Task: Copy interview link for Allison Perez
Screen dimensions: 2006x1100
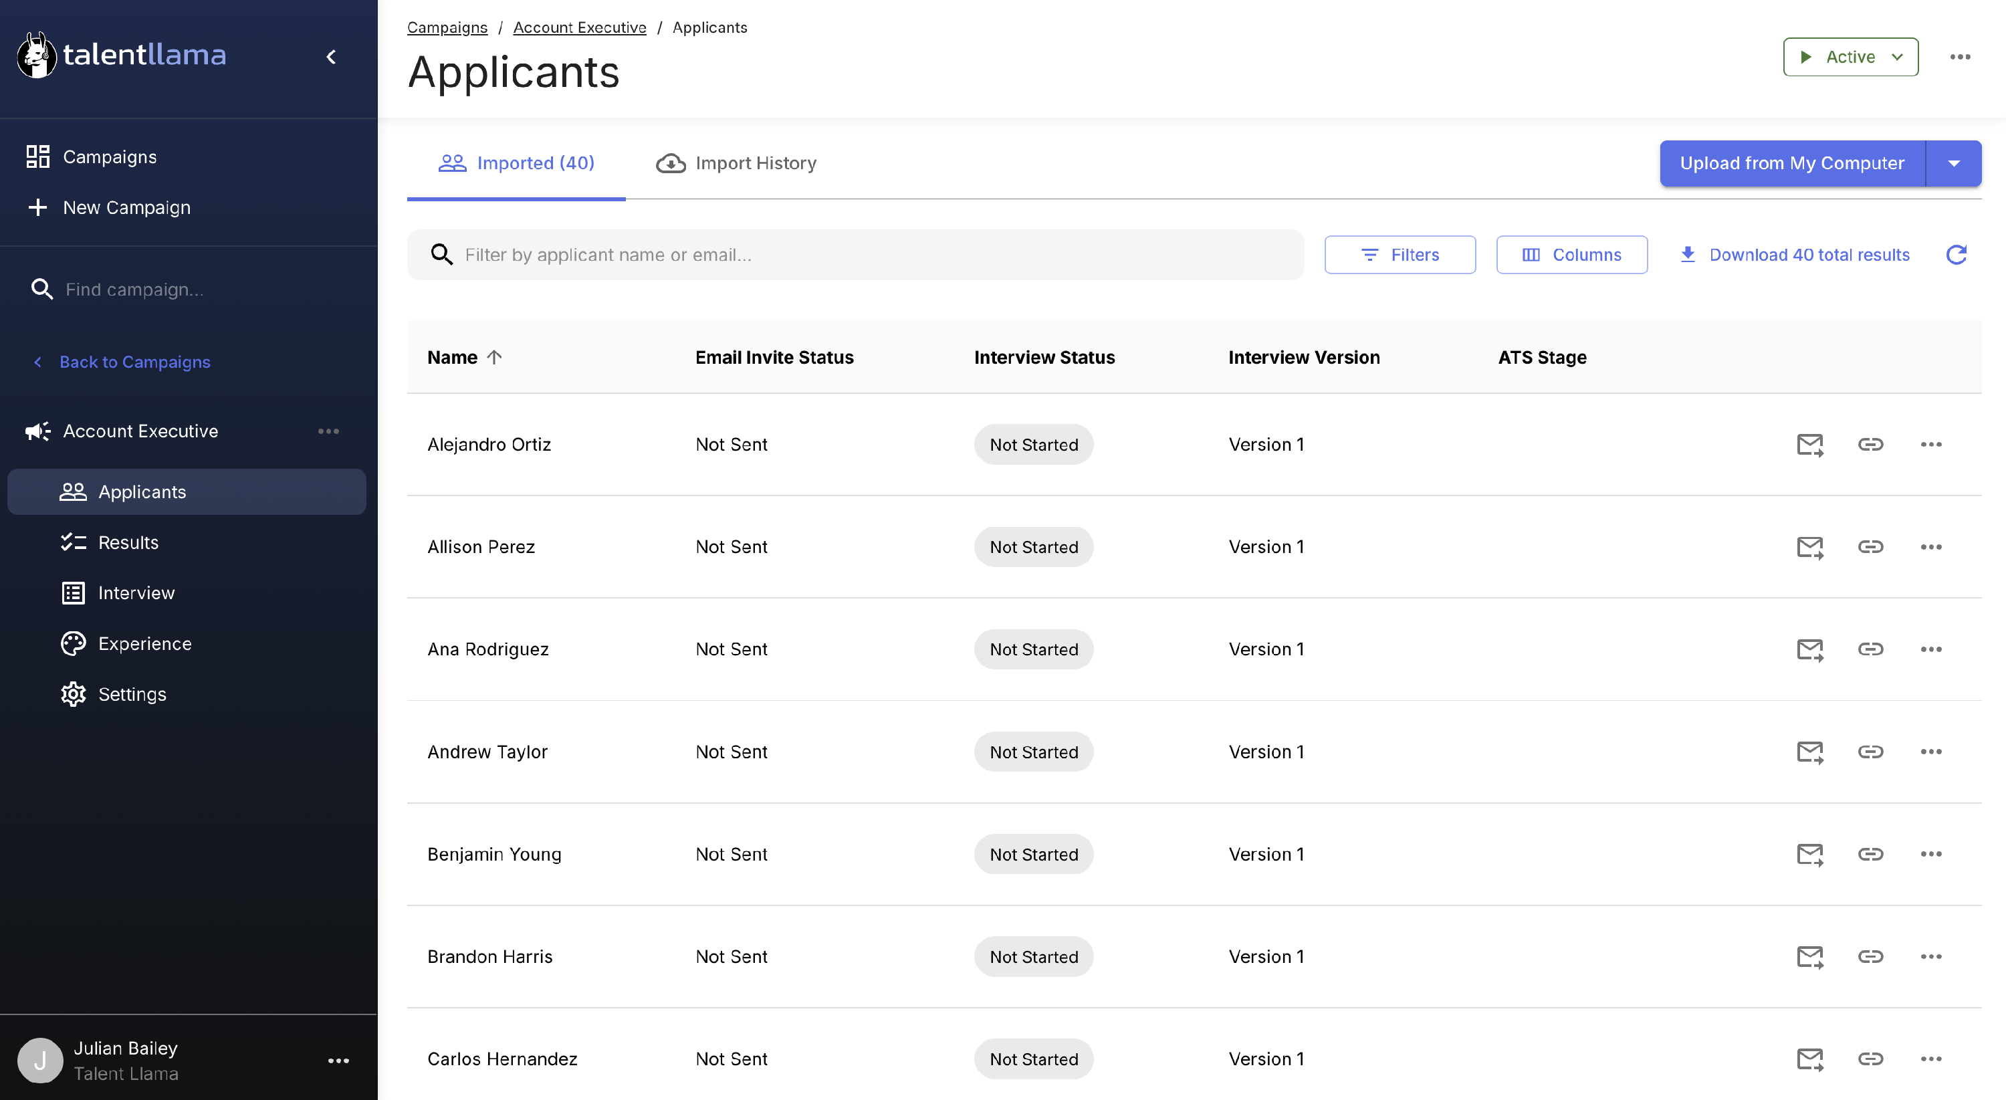Action: click(1870, 547)
